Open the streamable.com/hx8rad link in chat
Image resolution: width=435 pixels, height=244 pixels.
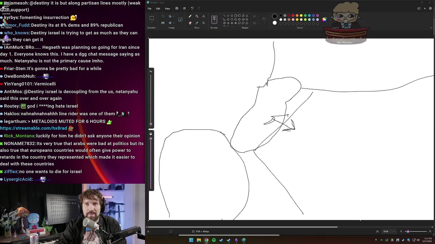pyautogui.click(x=33, y=128)
